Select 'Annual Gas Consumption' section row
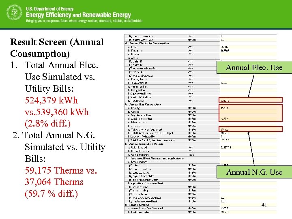This screenshot has width=292, height=219. point(200,105)
